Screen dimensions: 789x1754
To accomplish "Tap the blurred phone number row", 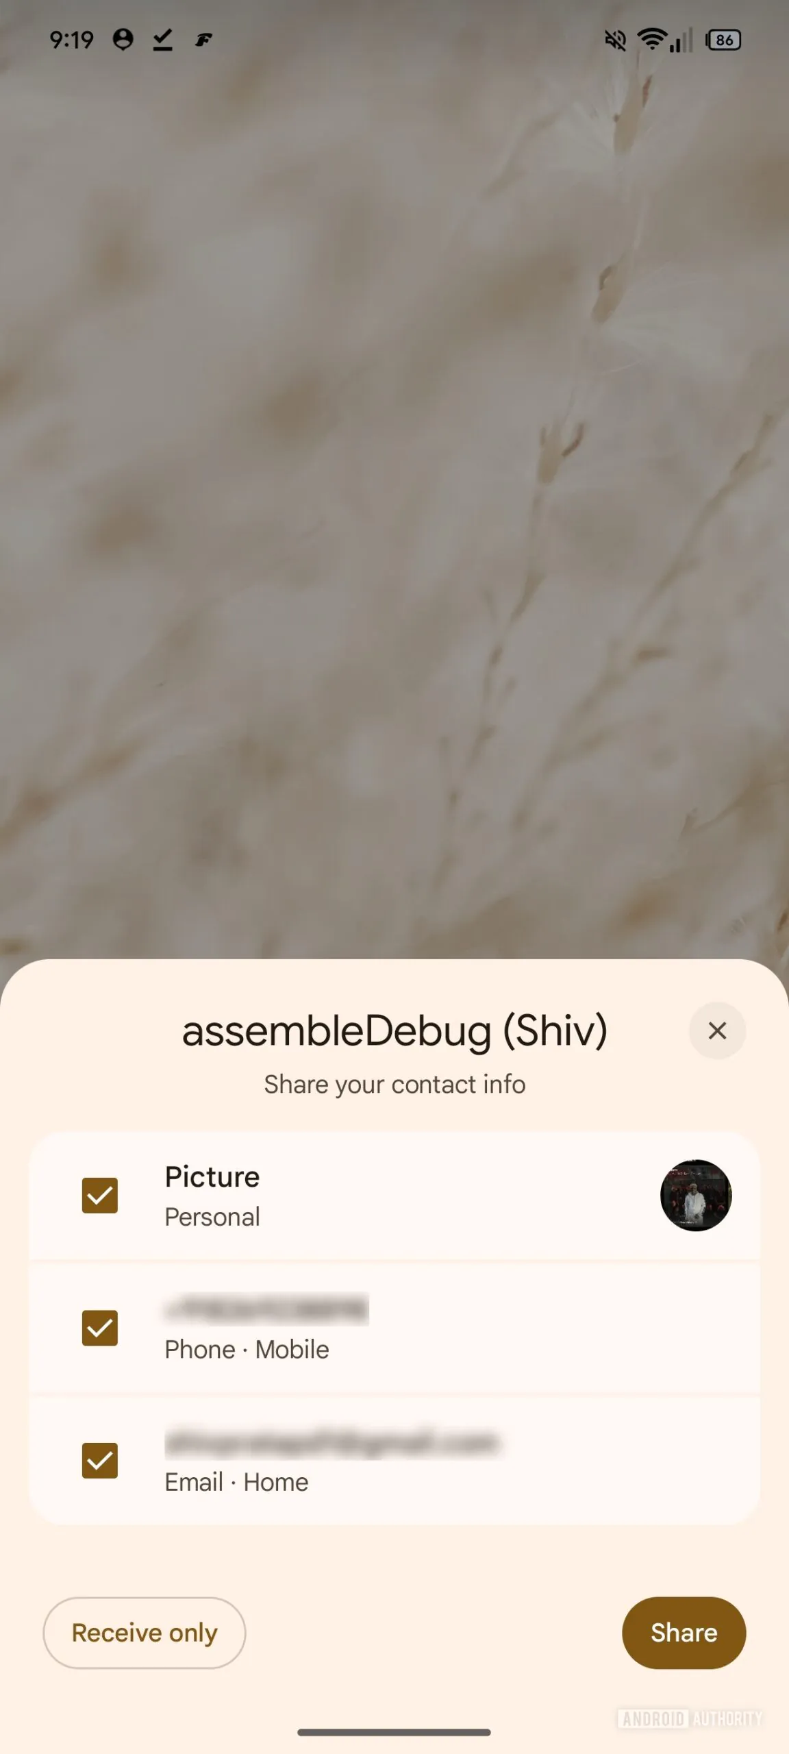I will pyautogui.click(x=394, y=1328).
